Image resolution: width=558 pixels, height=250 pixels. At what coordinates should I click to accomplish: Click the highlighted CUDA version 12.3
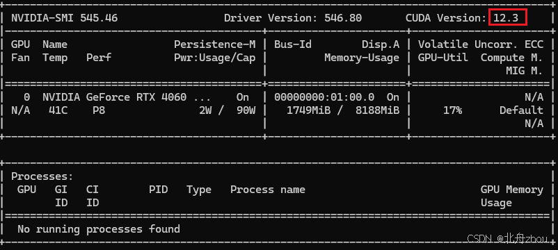point(507,18)
